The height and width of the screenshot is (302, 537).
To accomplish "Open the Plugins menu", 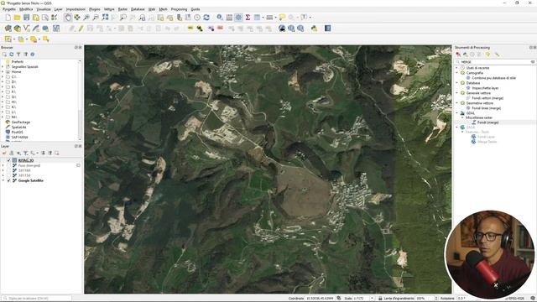I will 95,9.
